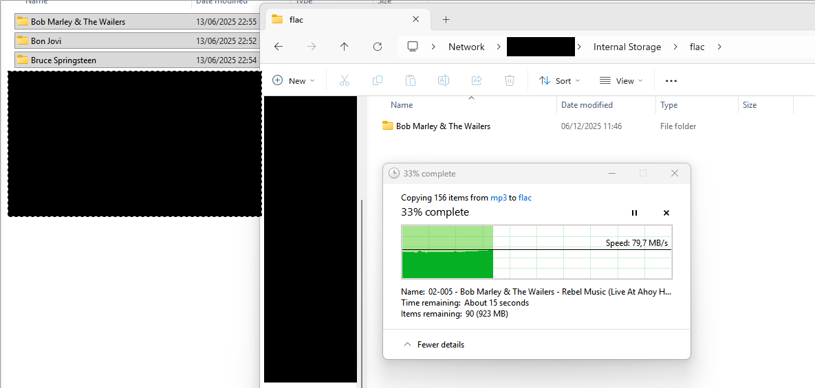Refresh the flac folder view
This screenshot has height=388, width=815.
pyautogui.click(x=377, y=47)
